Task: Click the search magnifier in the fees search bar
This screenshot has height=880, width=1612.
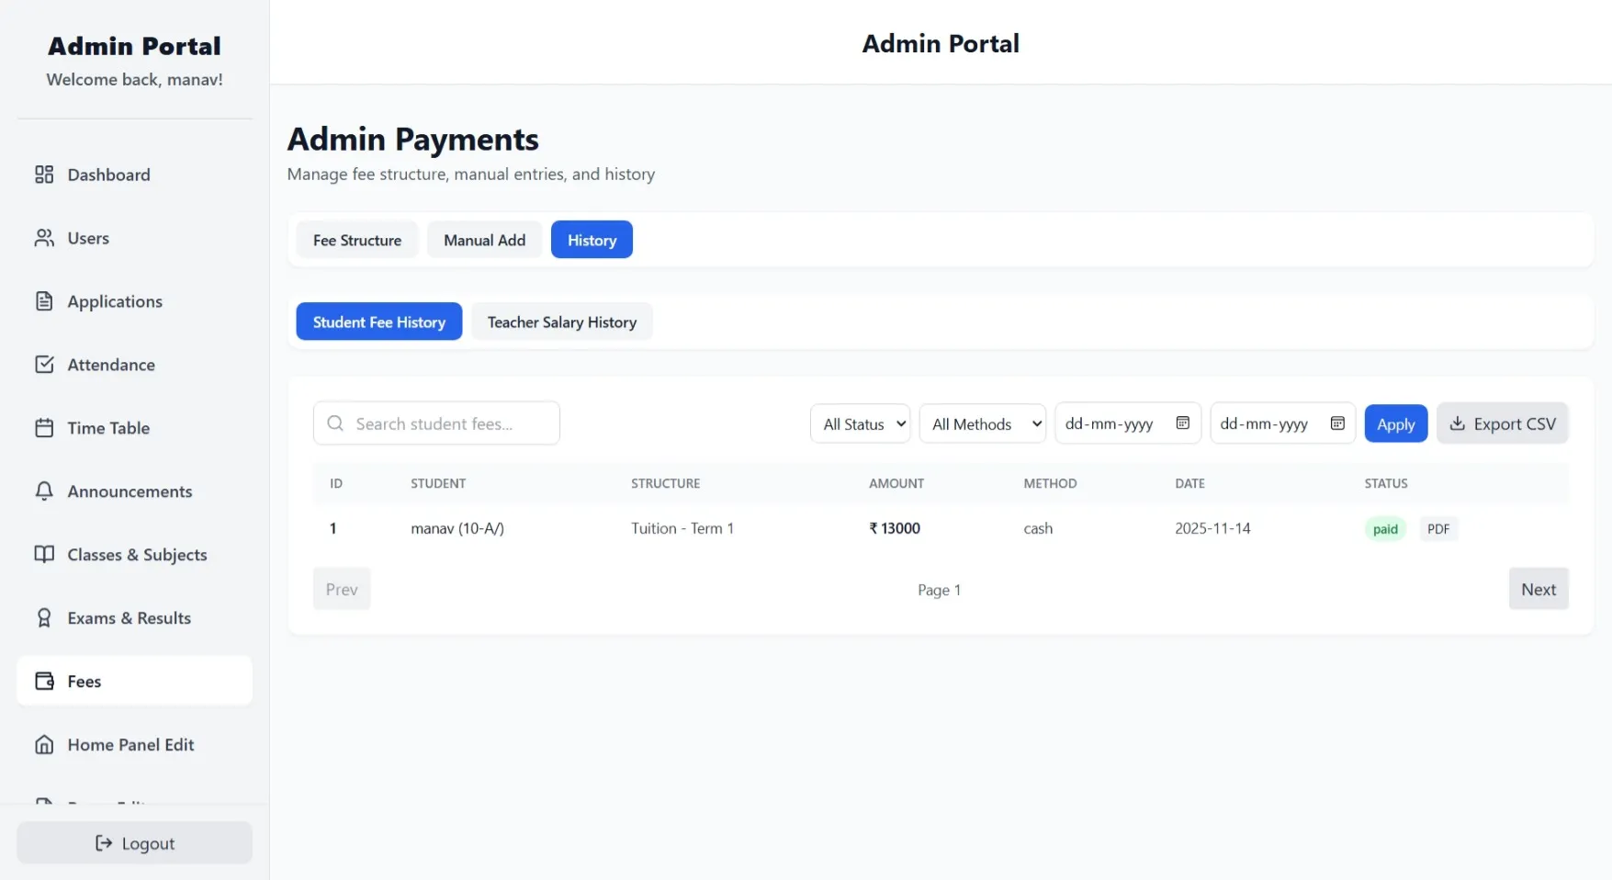Action: pyautogui.click(x=336, y=423)
